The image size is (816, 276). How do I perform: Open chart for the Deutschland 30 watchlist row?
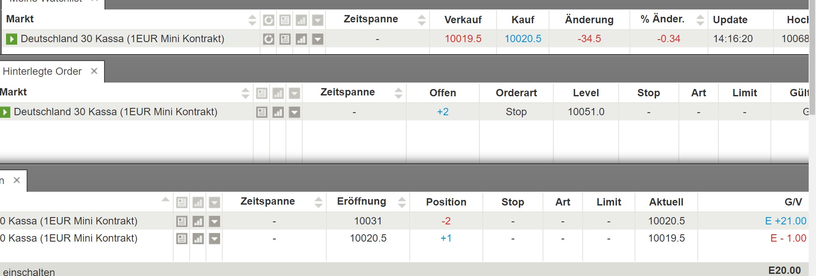pyautogui.click(x=301, y=39)
